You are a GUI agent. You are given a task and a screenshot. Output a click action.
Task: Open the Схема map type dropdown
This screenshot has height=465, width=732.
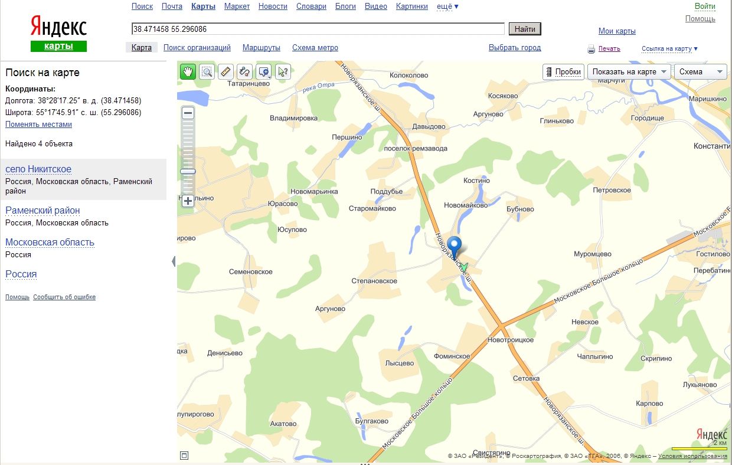(700, 72)
